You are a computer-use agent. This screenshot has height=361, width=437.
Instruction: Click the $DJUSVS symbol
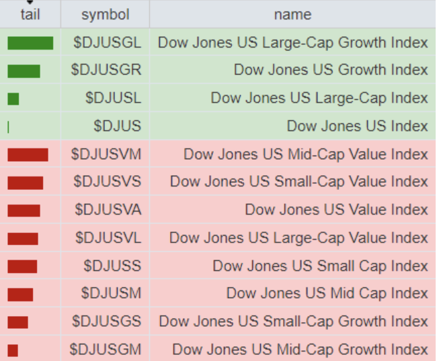pyautogui.click(x=108, y=182)
